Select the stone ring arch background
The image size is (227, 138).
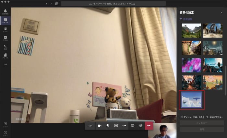pos(213,30)
